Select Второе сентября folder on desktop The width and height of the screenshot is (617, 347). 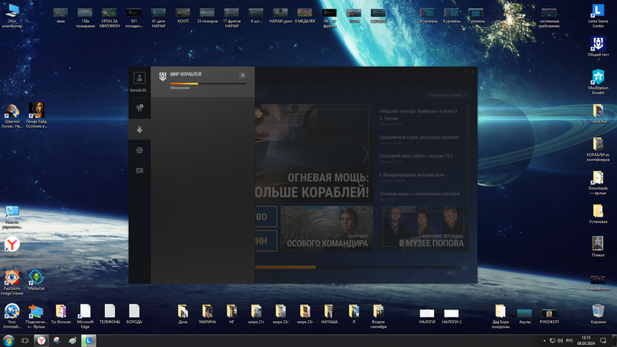pos(378,316)
